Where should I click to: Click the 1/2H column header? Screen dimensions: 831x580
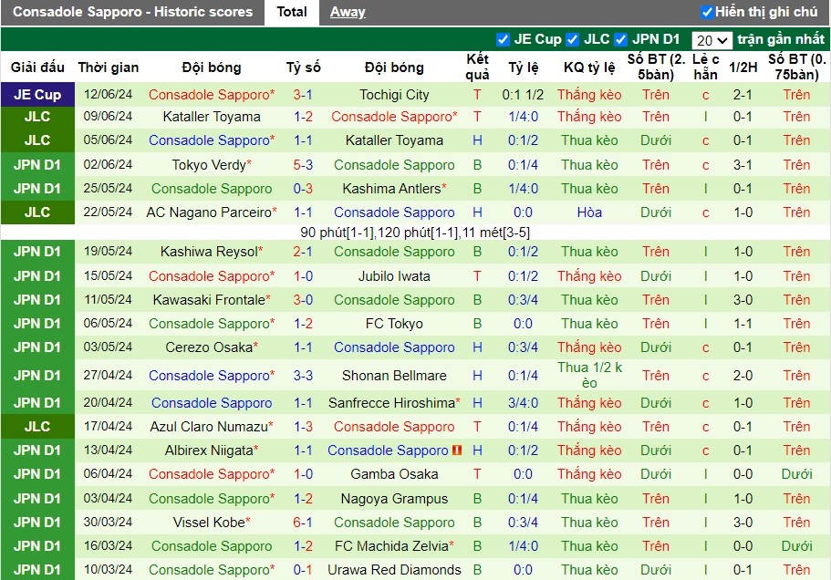pos(743,67)
